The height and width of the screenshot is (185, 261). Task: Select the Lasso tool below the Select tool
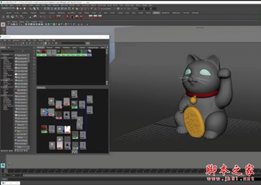pyautogui.click(x=3, y=30)
